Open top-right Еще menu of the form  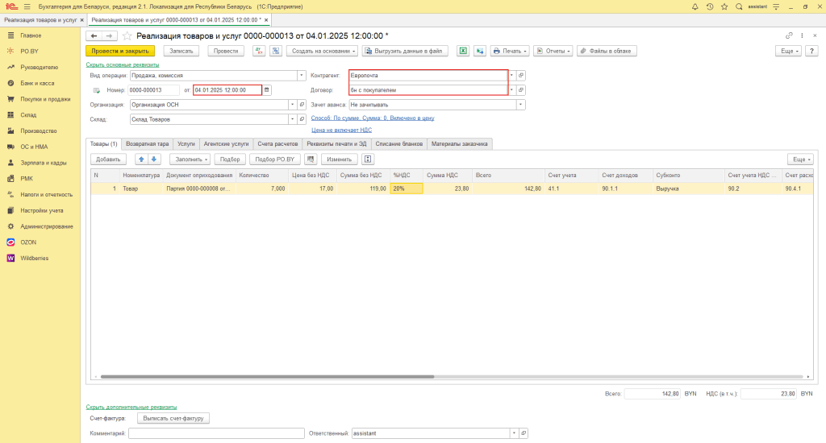pos(788,51)
